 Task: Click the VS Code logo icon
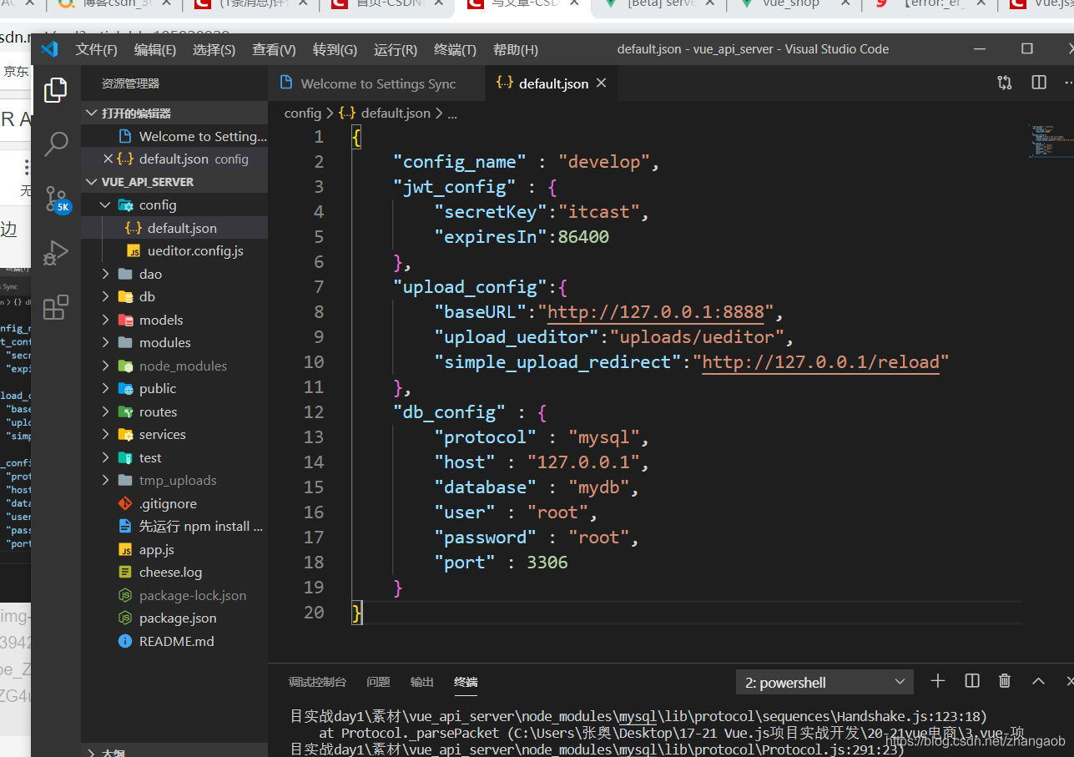[x=49, y=49]
